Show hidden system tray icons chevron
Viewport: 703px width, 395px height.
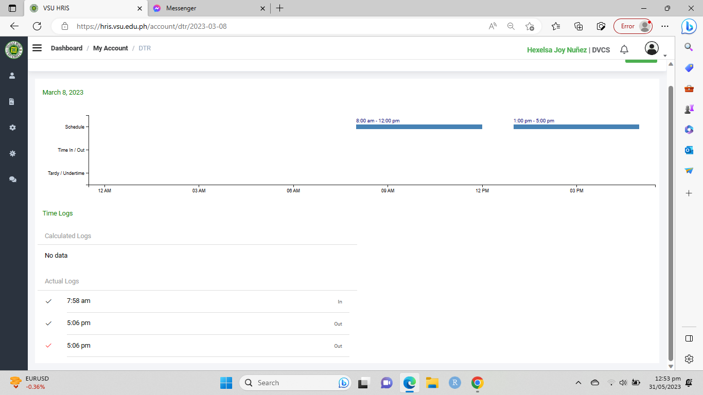point(578,383)
